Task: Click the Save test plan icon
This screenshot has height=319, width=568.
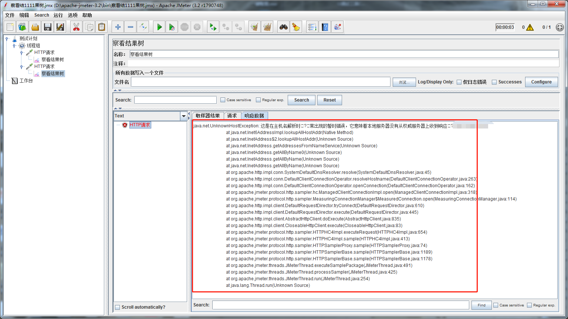Action: pos(48,27)
